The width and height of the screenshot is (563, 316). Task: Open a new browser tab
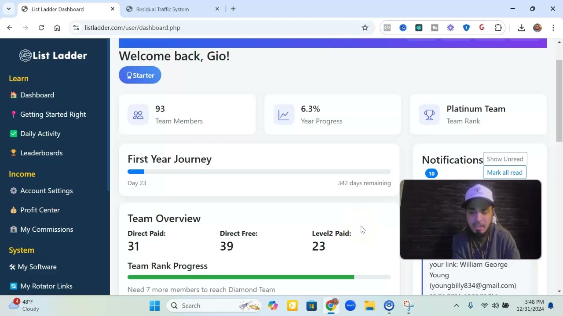click(233, 9)
